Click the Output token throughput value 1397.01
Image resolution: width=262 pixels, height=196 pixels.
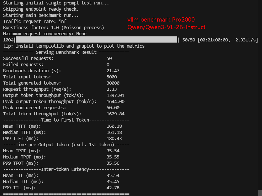[116, 95]
